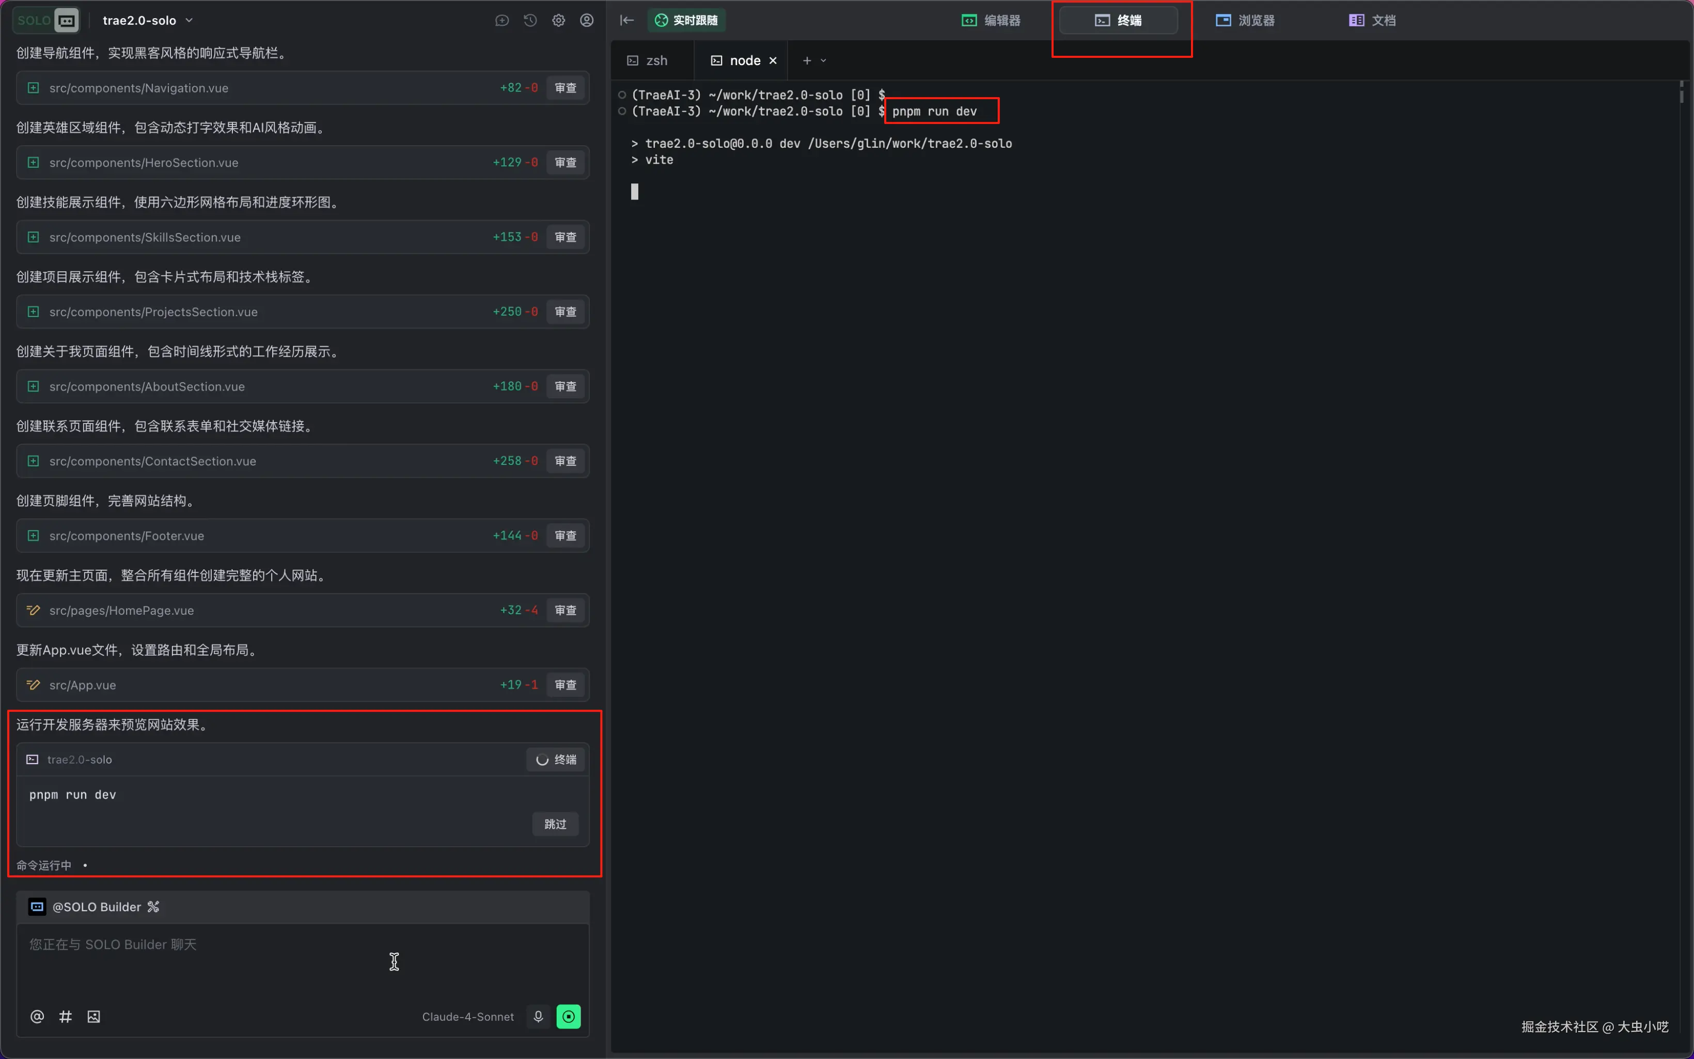Toggle the SOLO mode switch
Image resolution: width=1694 pixels, height=1059 pixels.
pyautogui.click(x=46, y=20)
